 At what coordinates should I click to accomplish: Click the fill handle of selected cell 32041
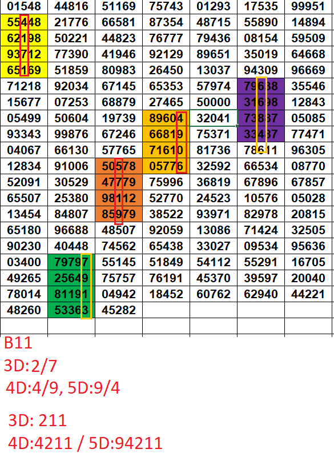coord(238,126)
